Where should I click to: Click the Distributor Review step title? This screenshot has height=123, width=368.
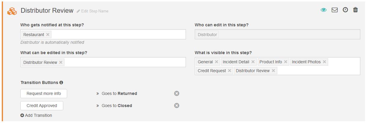[x=47, y=11]
